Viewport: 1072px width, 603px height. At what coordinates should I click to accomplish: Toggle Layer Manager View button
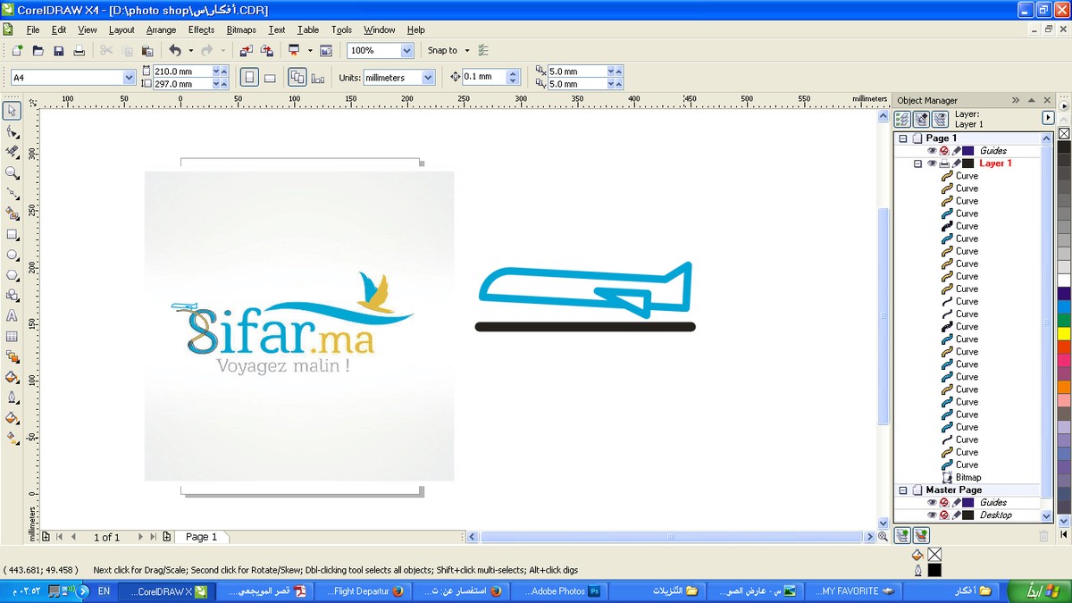coord(941,119)
